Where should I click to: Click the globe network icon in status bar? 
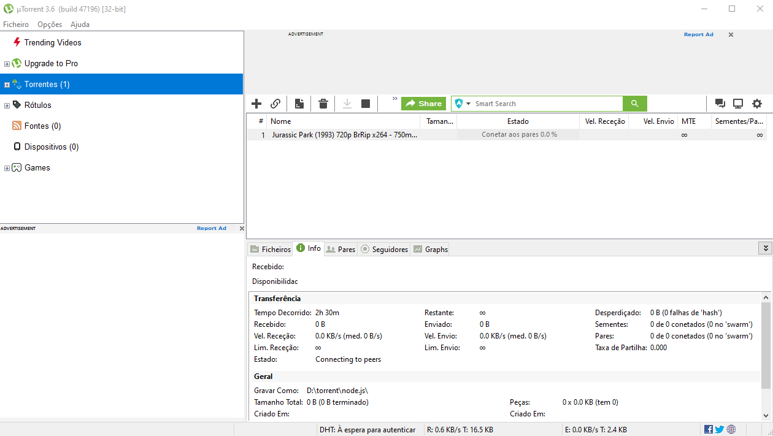[x=731, y=429]
